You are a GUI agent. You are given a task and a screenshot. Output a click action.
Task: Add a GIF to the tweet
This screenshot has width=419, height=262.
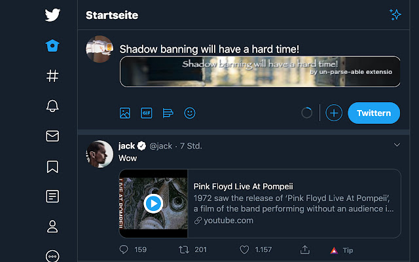coord(146,113)
